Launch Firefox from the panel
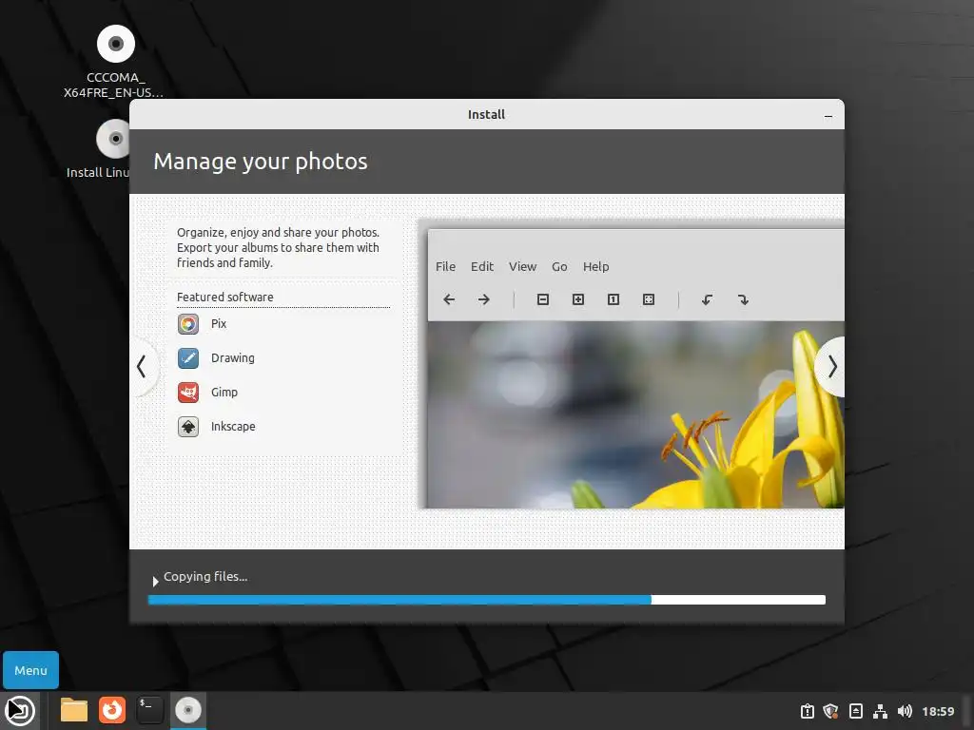 pos(112,710)
